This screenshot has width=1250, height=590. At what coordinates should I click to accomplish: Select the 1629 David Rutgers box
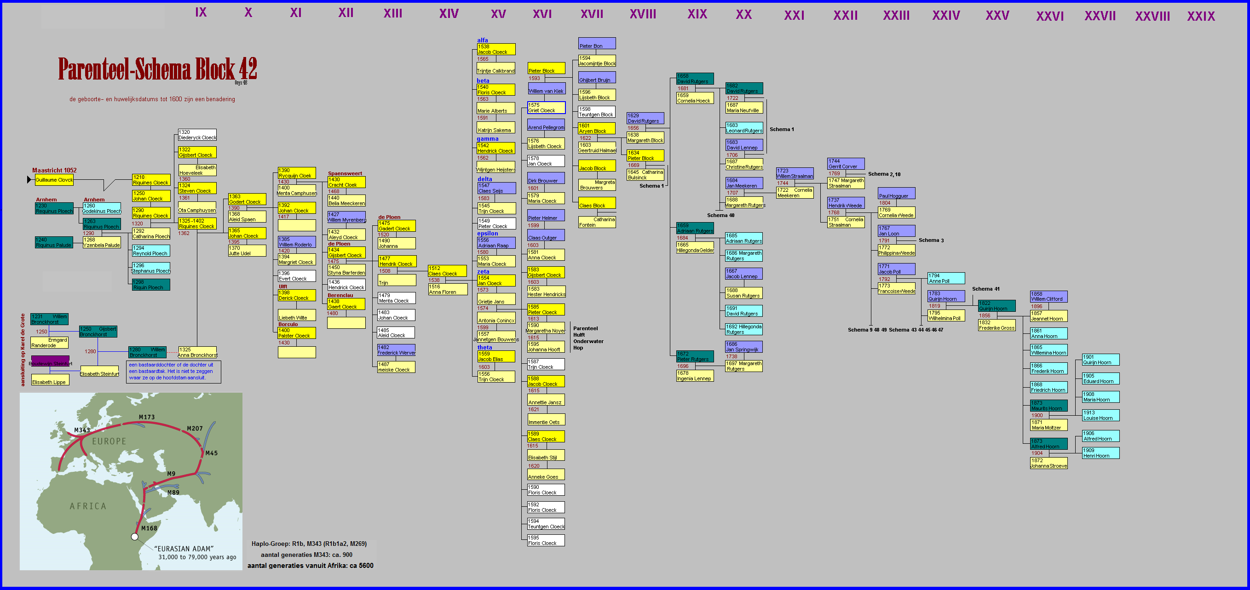coord(645,118)
